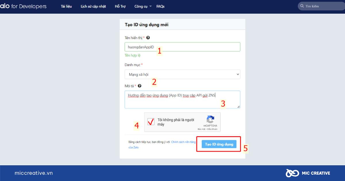Image resolution: width=345 pixels, height=181 pixels.
Task: Focus the Tên hiển thị input field
Action: tap(182, 47)
